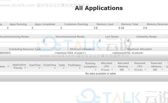Click Running Containers sort arrows

point(96,70)
